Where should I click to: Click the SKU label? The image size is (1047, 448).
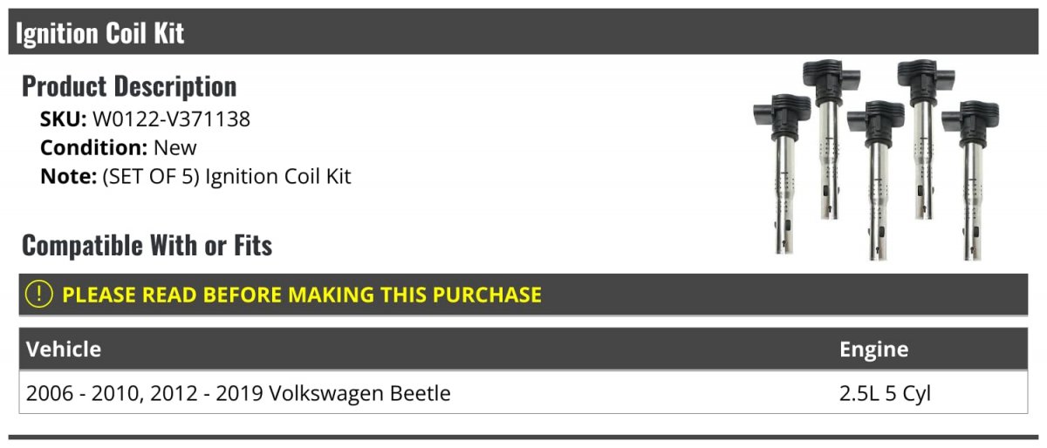[63, 119]
